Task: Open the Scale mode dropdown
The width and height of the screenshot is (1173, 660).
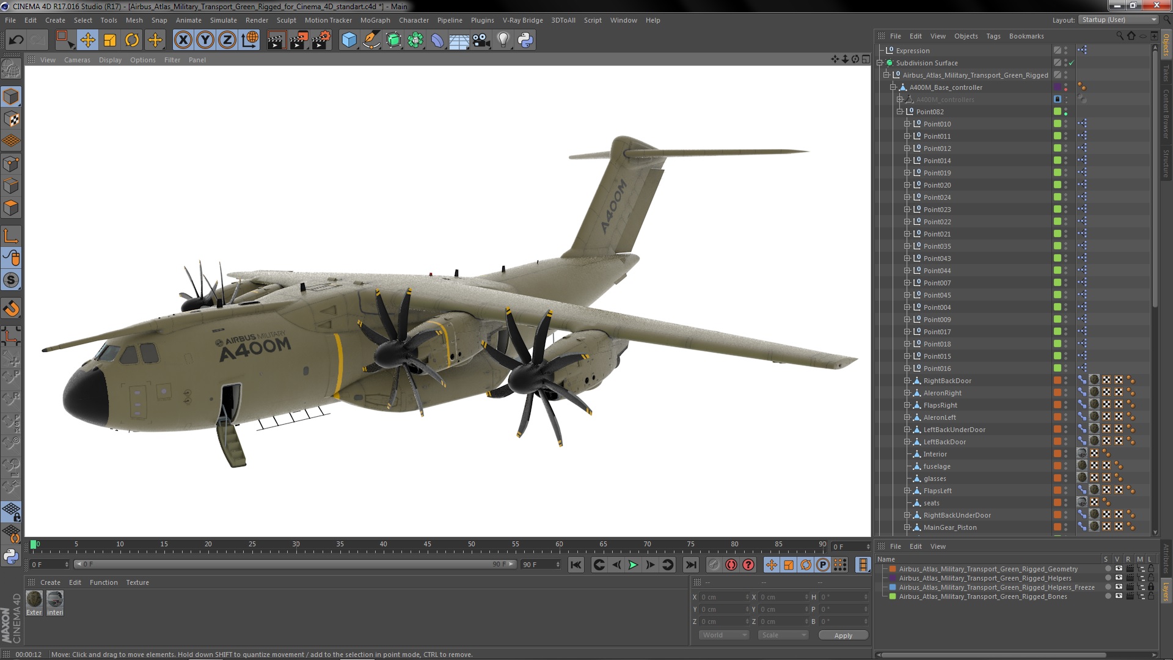Action: (x=783, y=635)
